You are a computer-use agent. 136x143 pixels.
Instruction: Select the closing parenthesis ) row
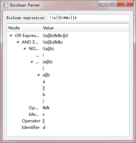tap(68, 101)
